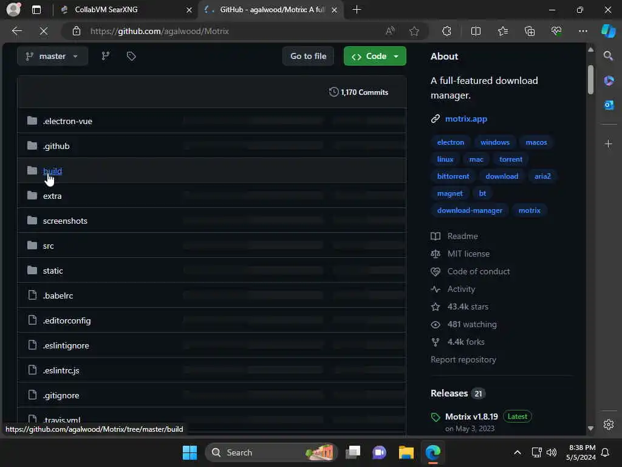View the 1,170 Commits history
This screenshot has height=467, width=622.
(358, 92)
